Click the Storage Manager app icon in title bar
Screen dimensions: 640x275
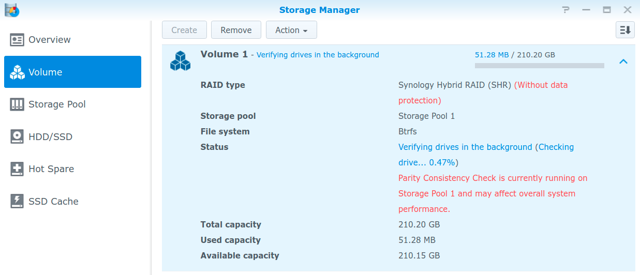pyautogui.click(x=11, y=9)
